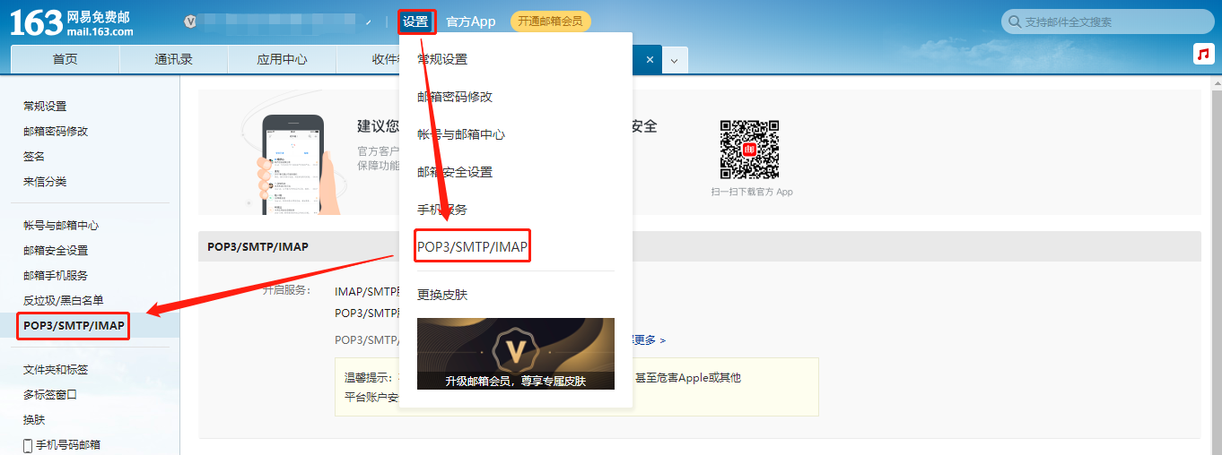
Task: Switch to the 通讯录 tab
Action: coord(173,59)
